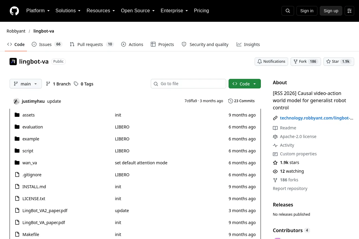Open the green Code dropdown button
The image size is (359, 239).
pos(245,84)
